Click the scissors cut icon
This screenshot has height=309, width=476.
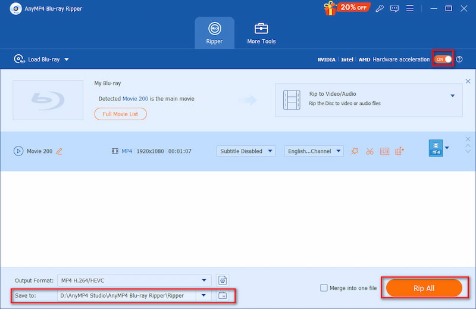369,151
